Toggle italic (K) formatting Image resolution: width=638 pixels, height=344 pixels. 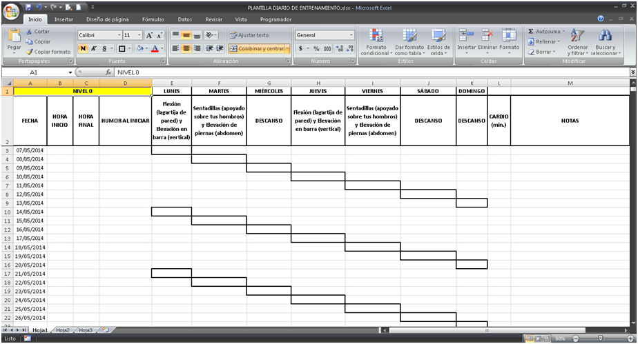(94, 49)
